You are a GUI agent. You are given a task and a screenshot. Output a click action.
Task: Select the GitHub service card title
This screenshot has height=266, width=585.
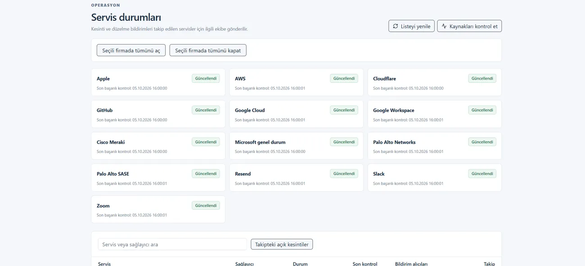tap(104, 110)
